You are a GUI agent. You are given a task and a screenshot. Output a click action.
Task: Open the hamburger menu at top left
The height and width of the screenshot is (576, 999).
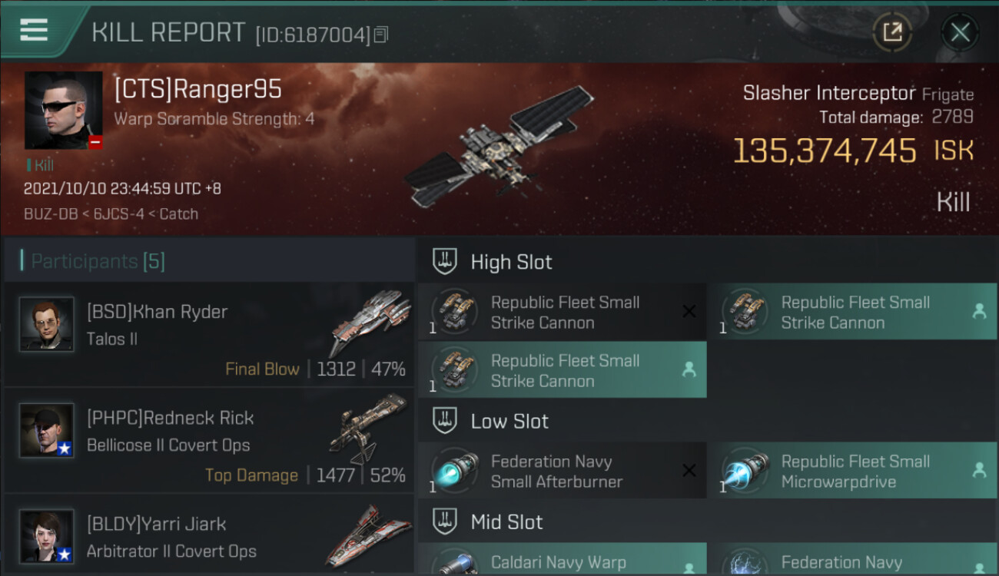(x=34, y=30)
